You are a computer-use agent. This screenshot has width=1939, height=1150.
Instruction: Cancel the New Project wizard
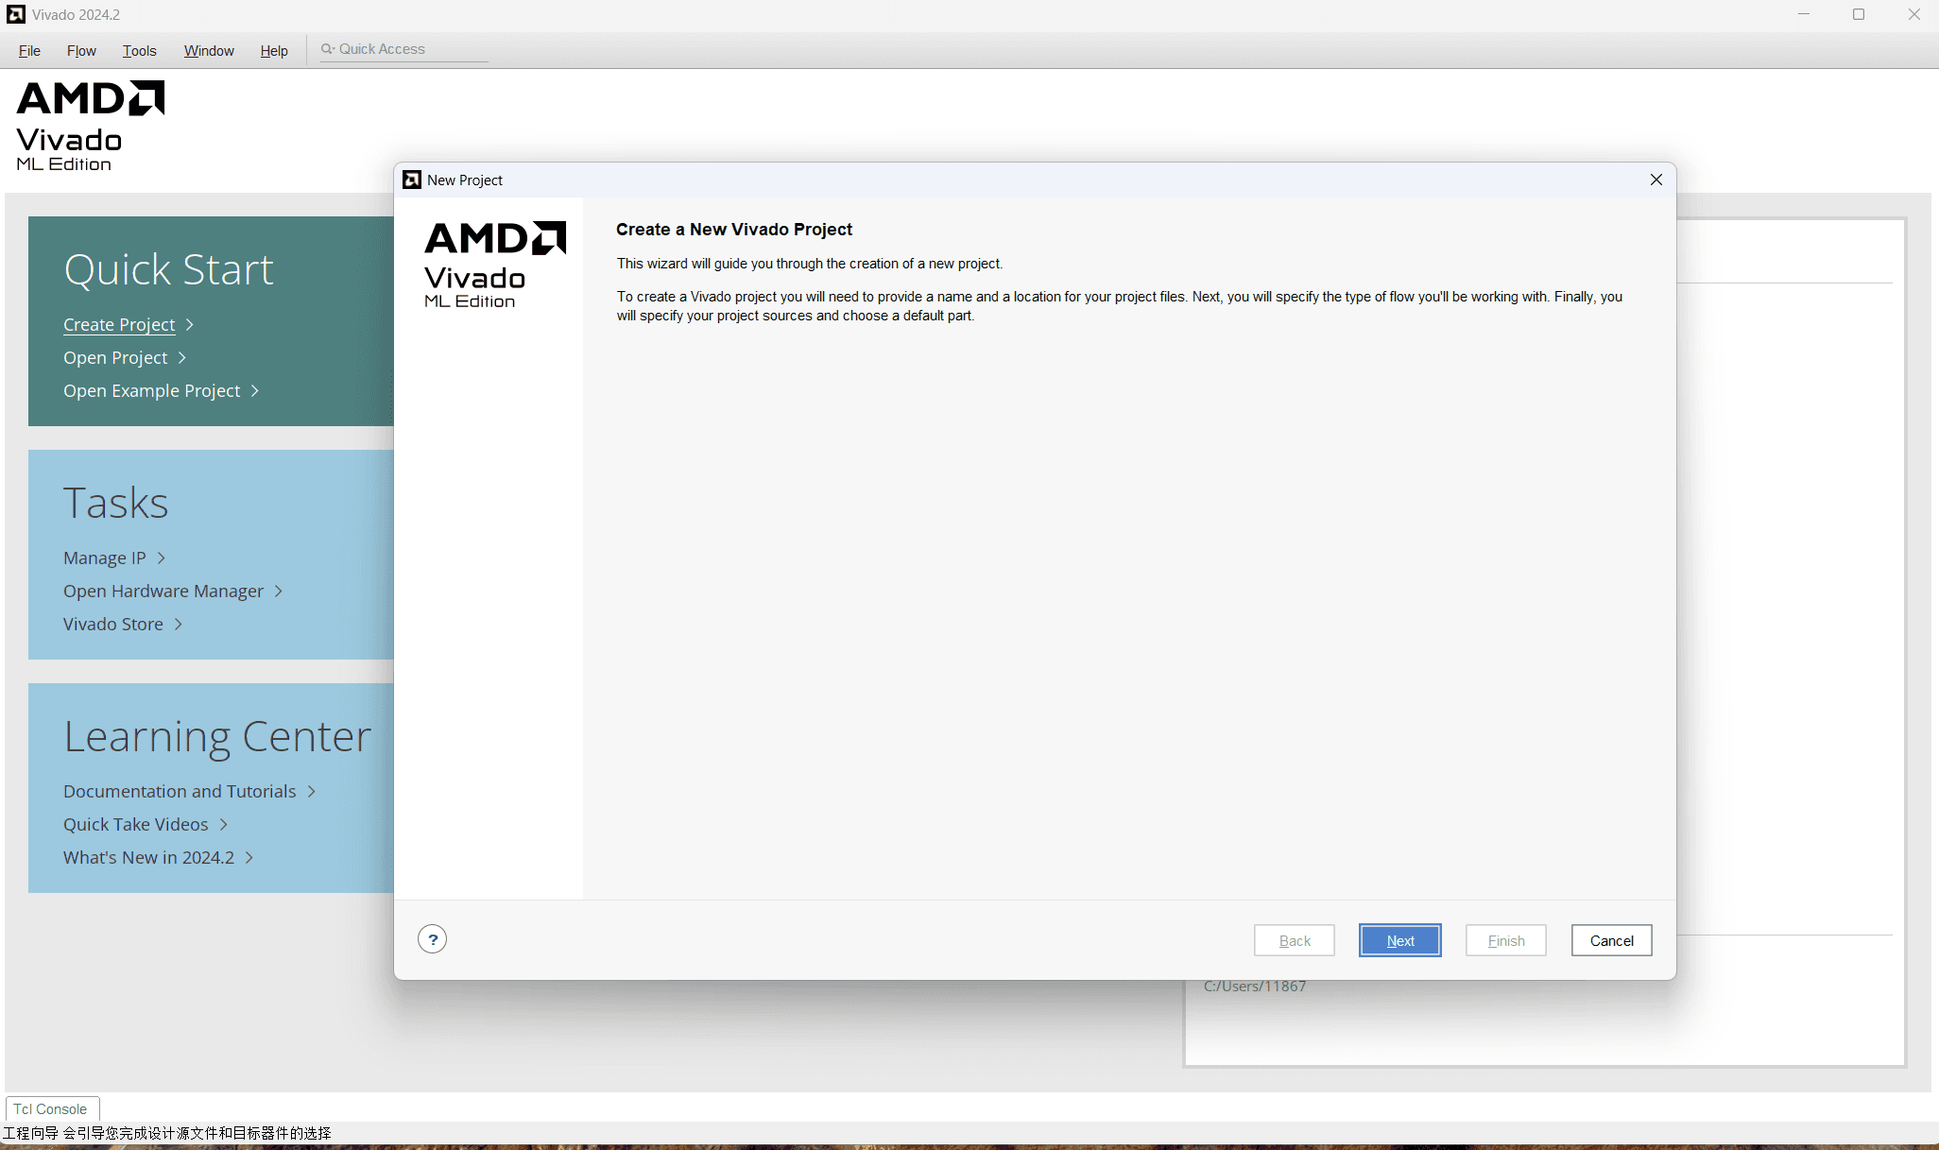[x=1611, y=940]
